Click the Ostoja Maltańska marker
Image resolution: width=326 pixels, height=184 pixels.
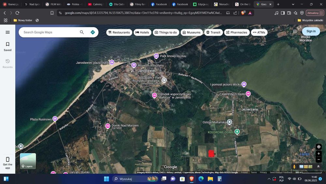coord(229,122)
